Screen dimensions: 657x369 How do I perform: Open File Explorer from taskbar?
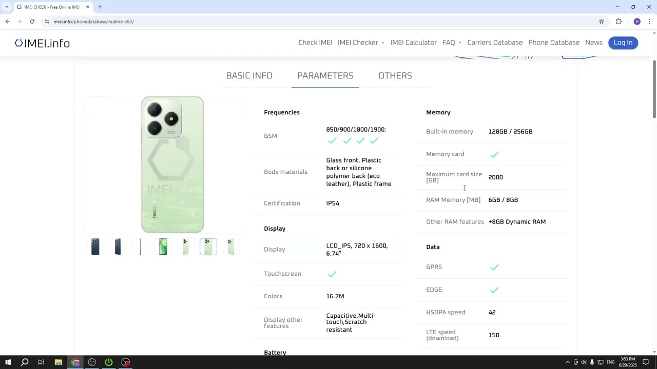point(59,362)
